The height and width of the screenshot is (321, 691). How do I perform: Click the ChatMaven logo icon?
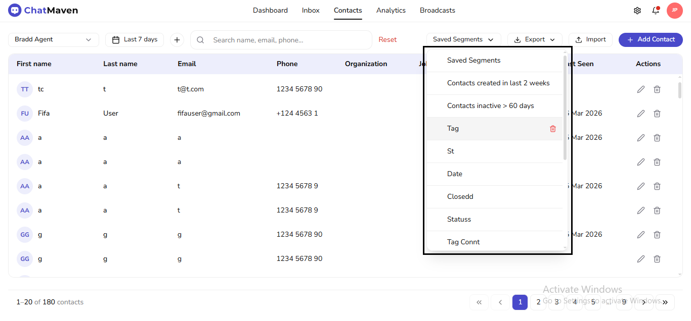[14, 10]
